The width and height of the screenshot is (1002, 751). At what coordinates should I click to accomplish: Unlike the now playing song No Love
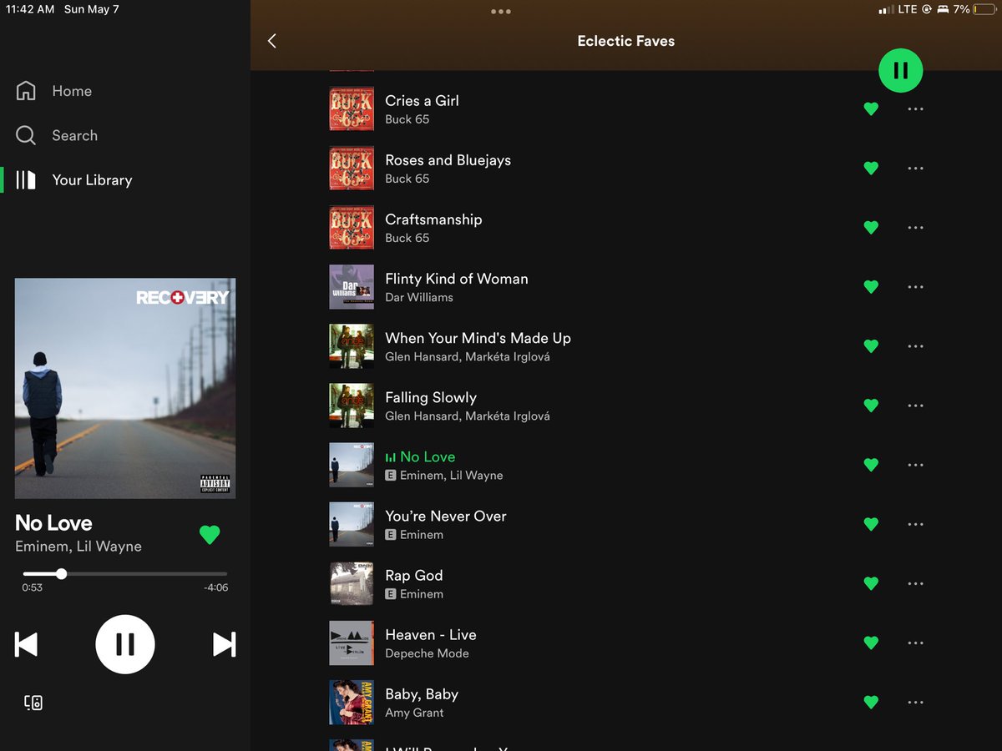210,535
